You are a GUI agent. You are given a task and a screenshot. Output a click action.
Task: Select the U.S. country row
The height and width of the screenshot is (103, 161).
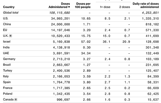81,19
